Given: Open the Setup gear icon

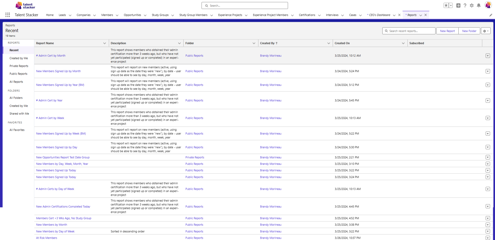Looking at the screenshot, I should coord(472,5).
